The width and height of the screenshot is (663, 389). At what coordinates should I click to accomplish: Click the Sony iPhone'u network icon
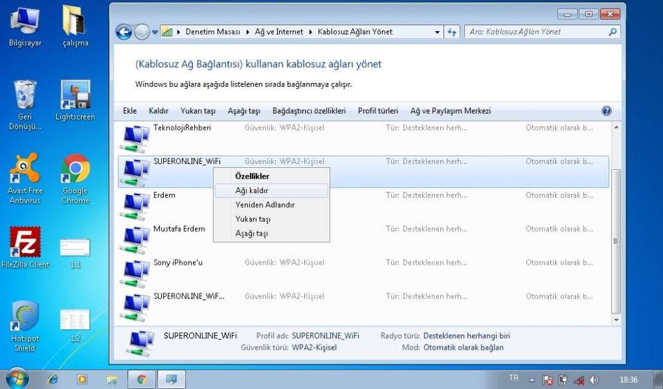tap(135, 273)
